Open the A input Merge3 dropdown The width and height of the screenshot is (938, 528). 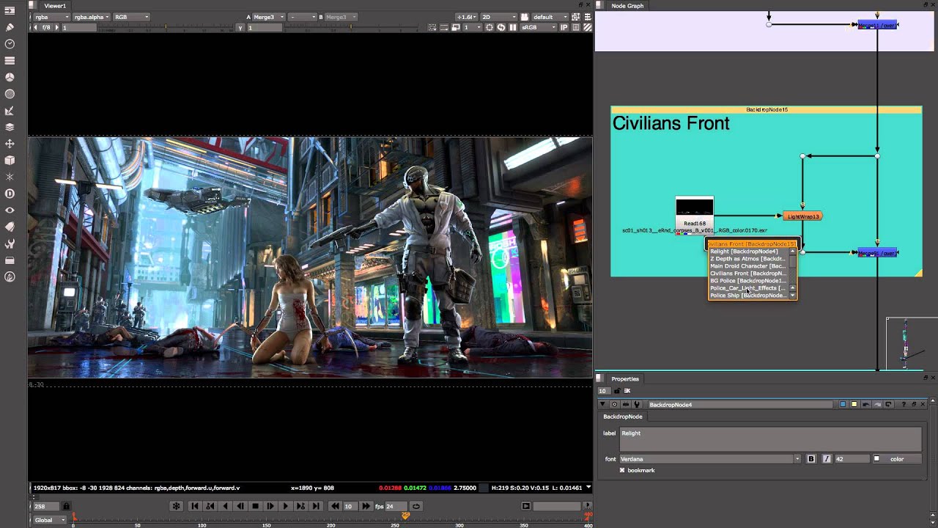[269, 17]
